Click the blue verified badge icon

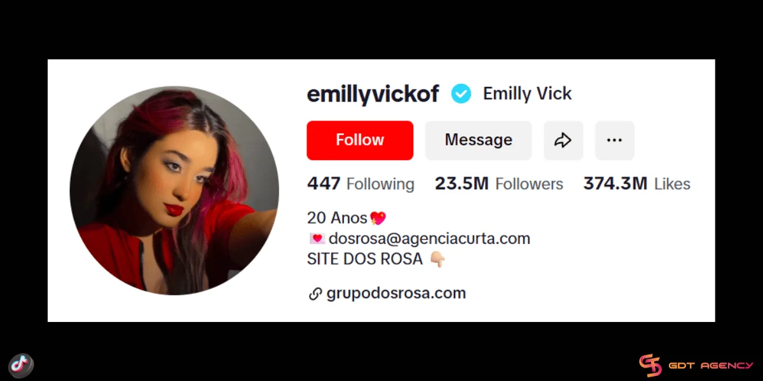[x=461, y=94]
